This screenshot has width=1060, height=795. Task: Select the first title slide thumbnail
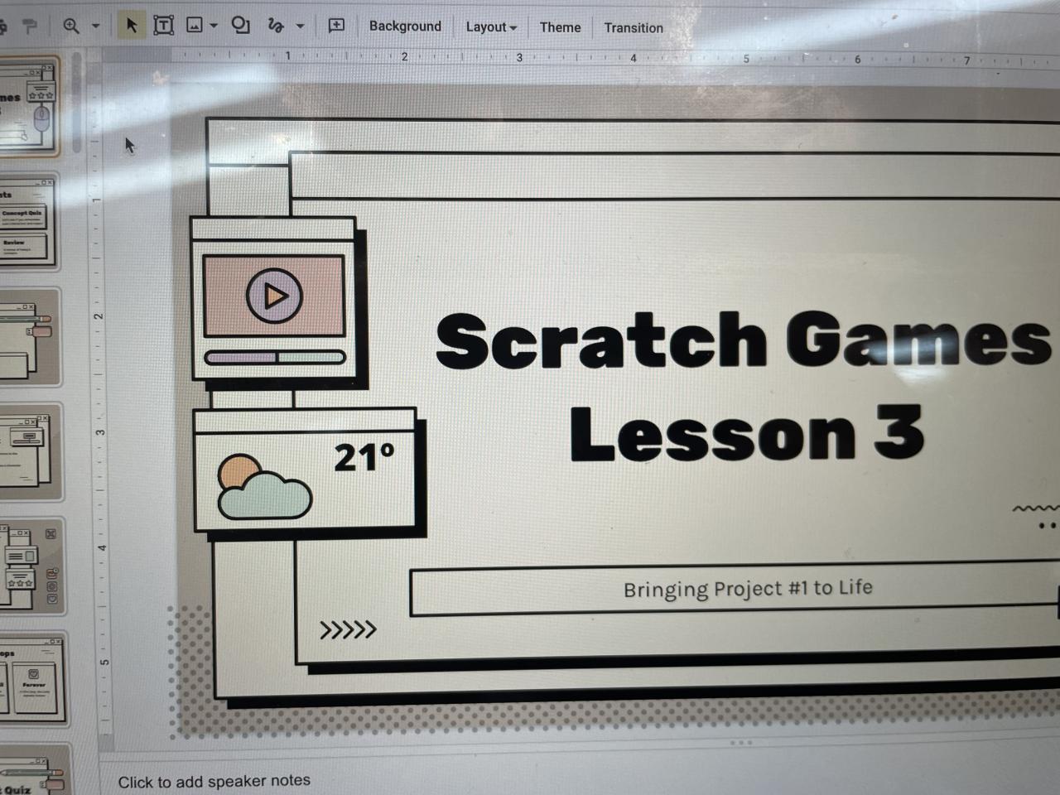pyautogui.click(x=29, y=108)
